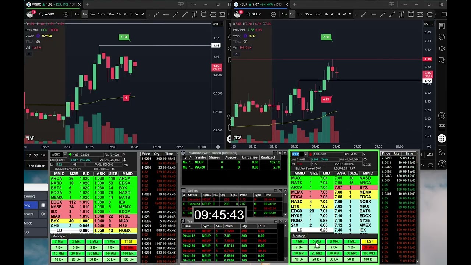Switch WGRX chart to 15s timeframe

click(77, 14)
